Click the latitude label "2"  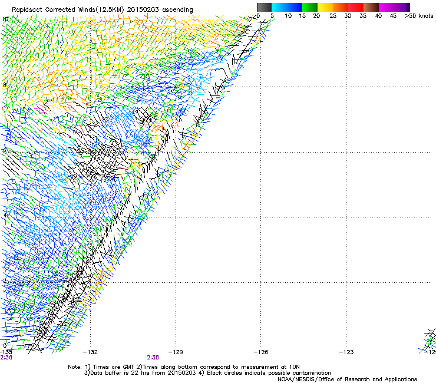pos(5,281)
